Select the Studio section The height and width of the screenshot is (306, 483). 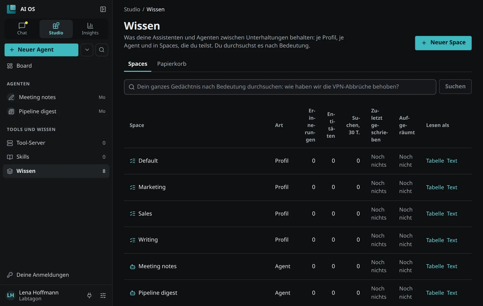[x=56, y=29]
